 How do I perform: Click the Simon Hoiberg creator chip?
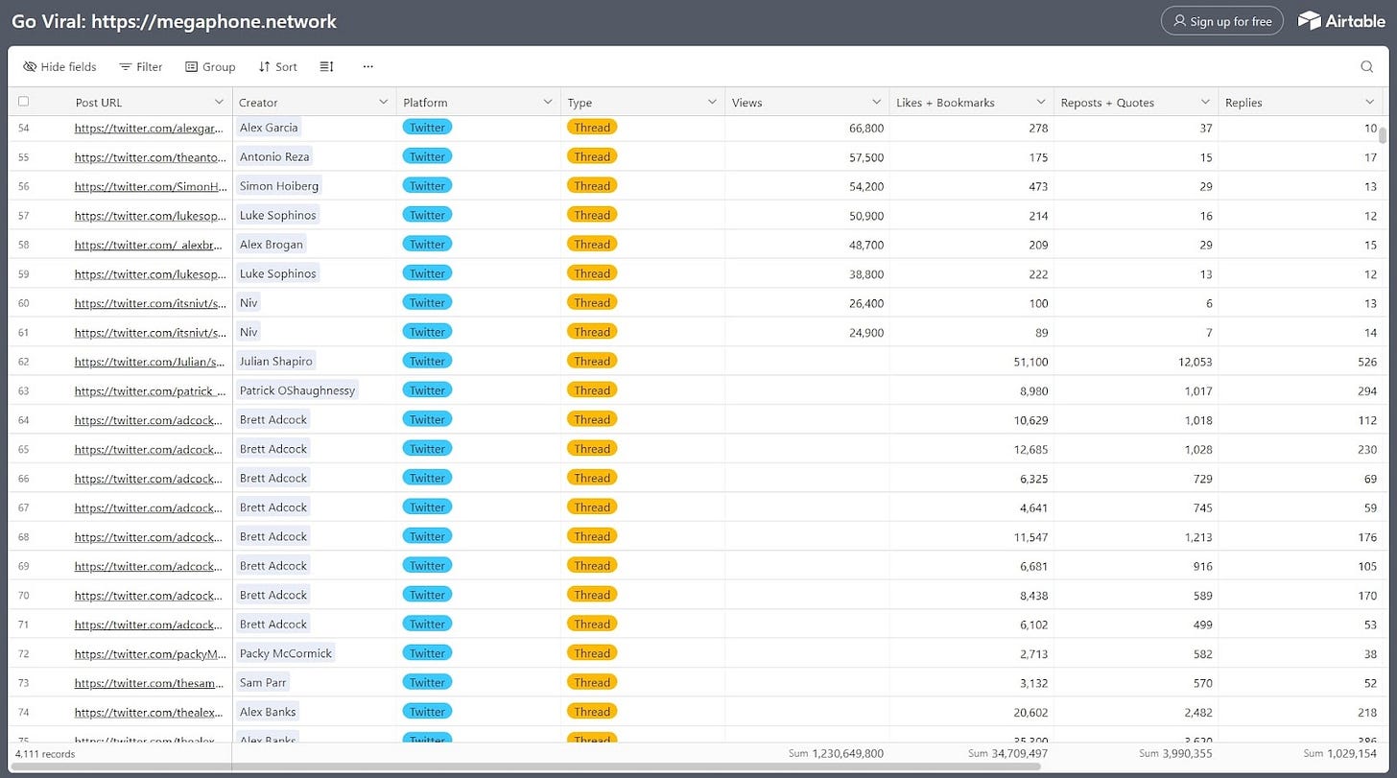279,186
